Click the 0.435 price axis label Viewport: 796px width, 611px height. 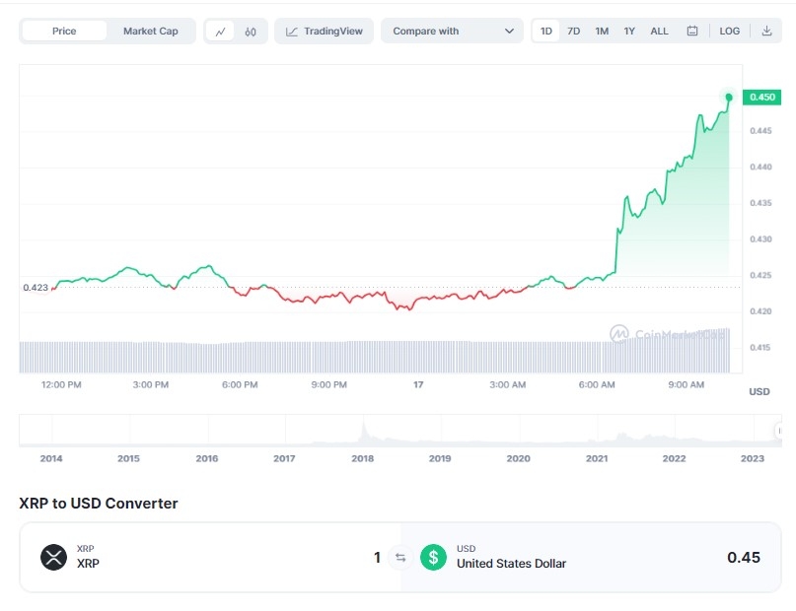click(760, 203)
